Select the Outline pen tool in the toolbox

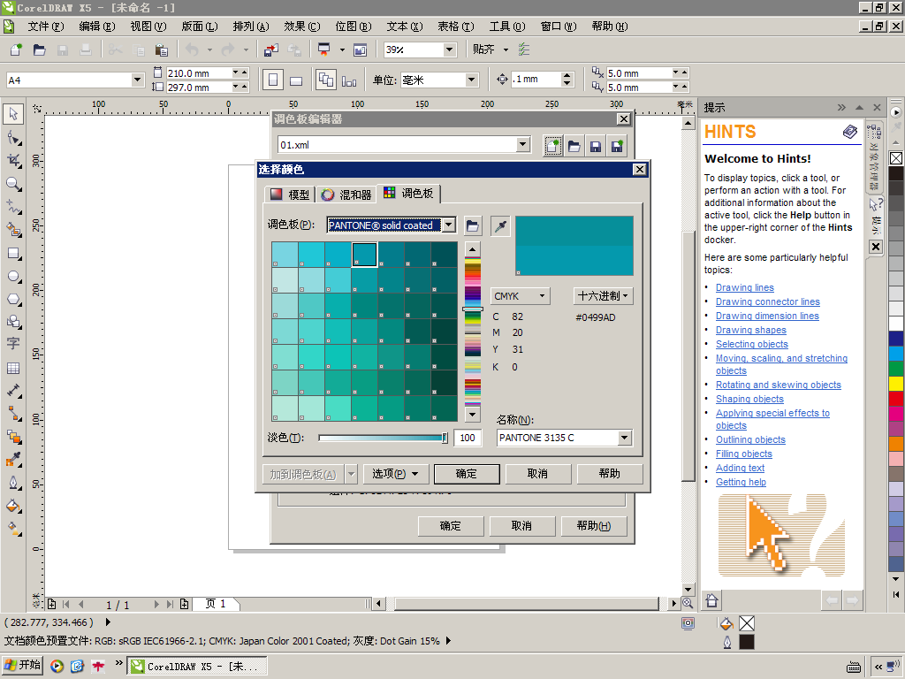click(x=13, y=483)
